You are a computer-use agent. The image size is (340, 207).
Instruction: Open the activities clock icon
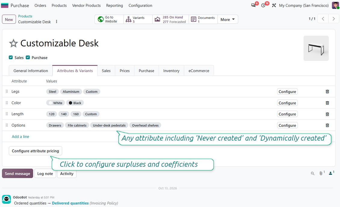coord(263,5)
